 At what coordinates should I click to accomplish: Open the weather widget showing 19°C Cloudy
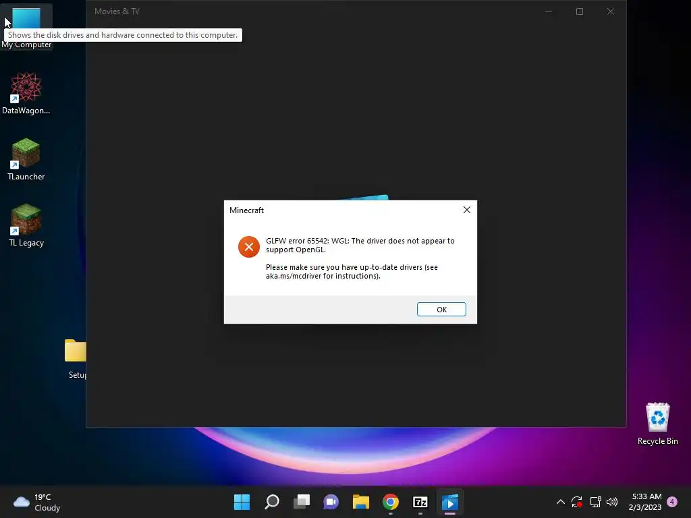(37, 502)
